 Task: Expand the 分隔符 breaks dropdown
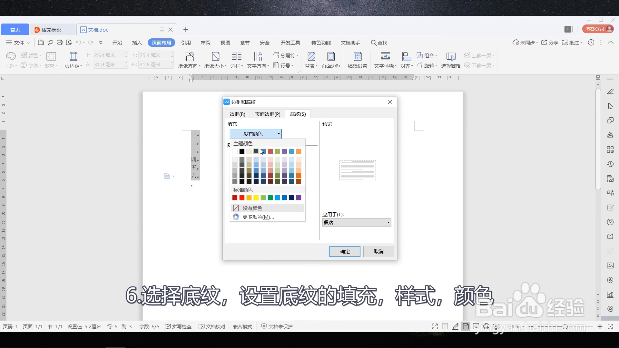tap(286, 55)
